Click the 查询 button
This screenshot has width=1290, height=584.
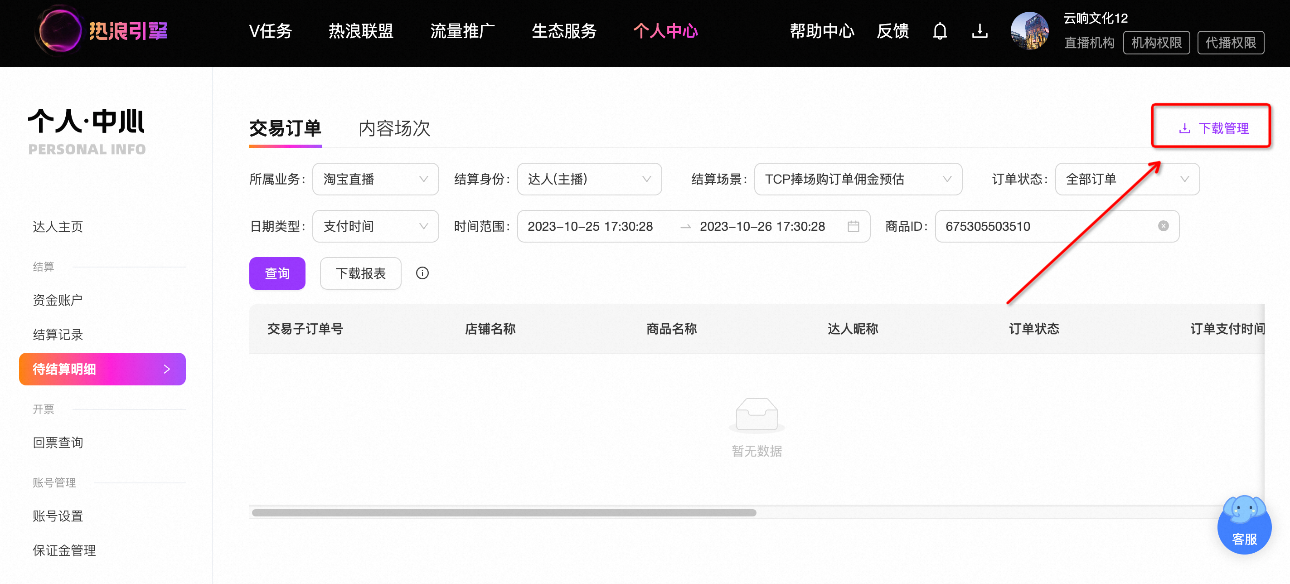click(277, 273)
